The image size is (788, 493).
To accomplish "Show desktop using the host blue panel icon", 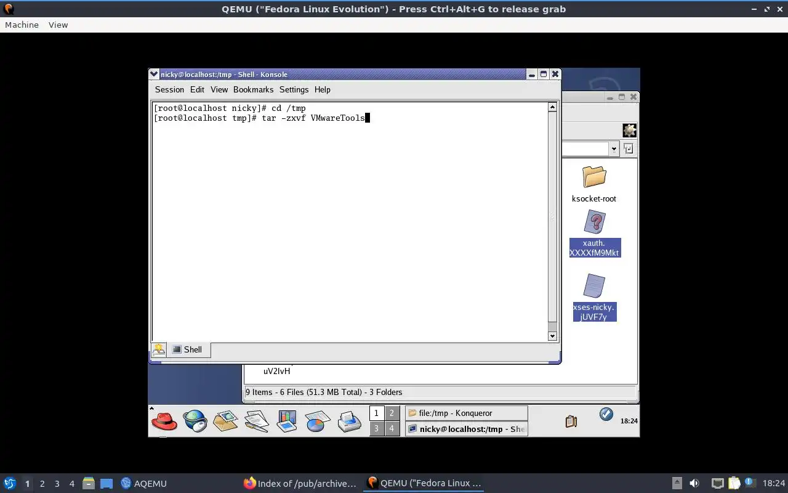I will tap(106, 484).
